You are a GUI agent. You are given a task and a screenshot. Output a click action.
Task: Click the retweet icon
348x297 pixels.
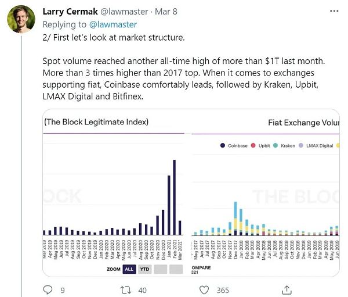click(x=125, y=290)
